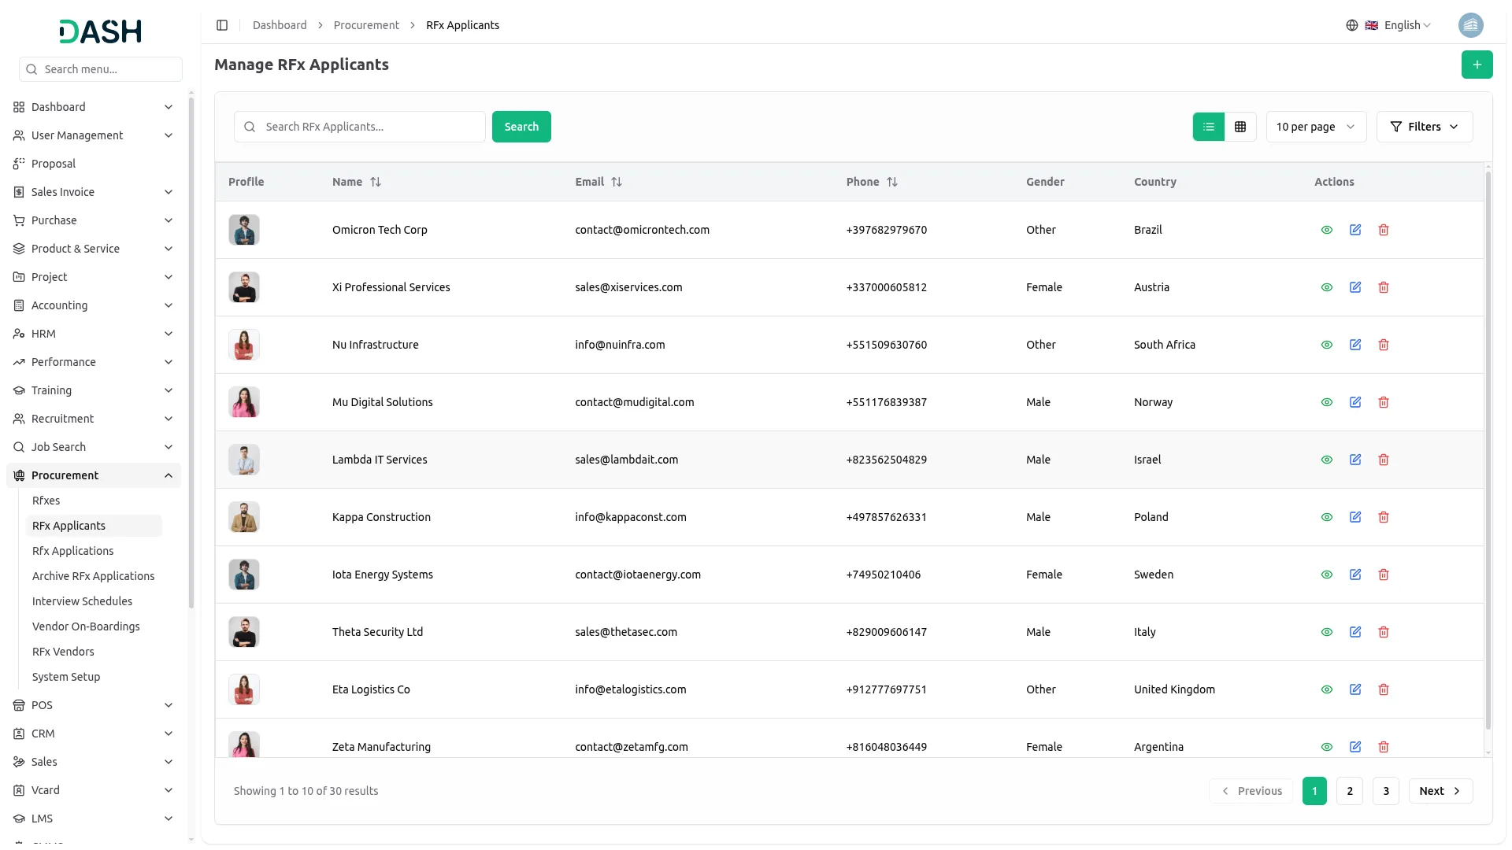View Theta Security Ltd eye icon
The height and width of the screenshot is (850, 1512).
[x=1326, y=632]
